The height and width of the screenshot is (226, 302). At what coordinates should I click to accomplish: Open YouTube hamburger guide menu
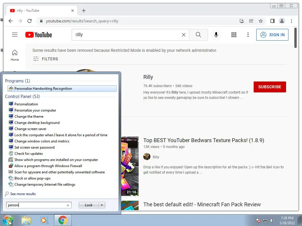[x=15, y=35]
